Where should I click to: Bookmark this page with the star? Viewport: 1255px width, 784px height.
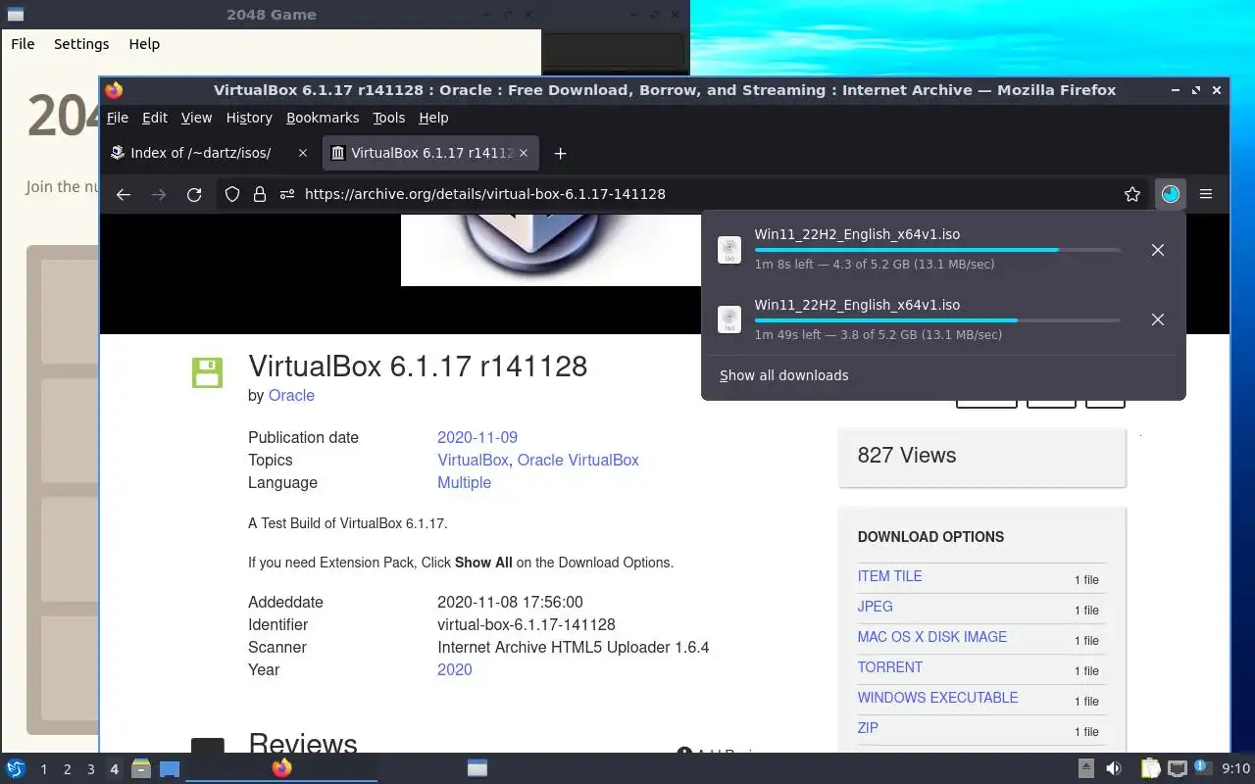[1132, 194]
